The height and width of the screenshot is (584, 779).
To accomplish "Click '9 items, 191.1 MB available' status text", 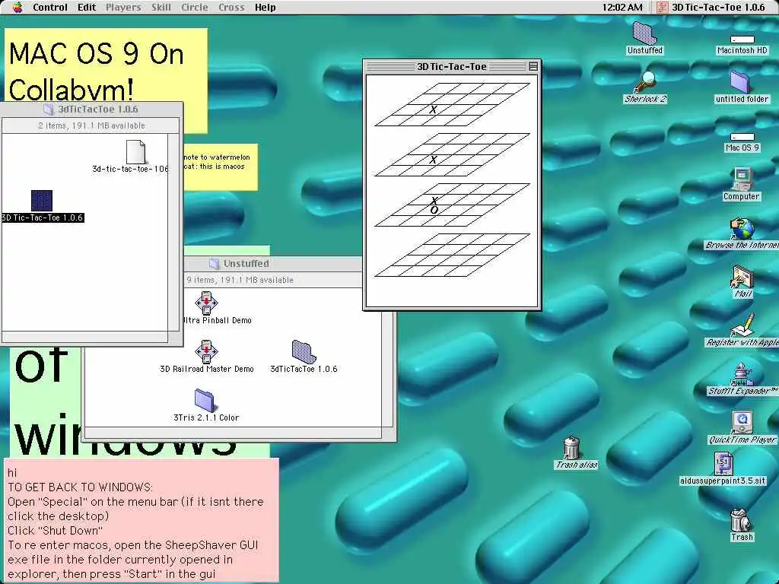I will pos(240,280).
